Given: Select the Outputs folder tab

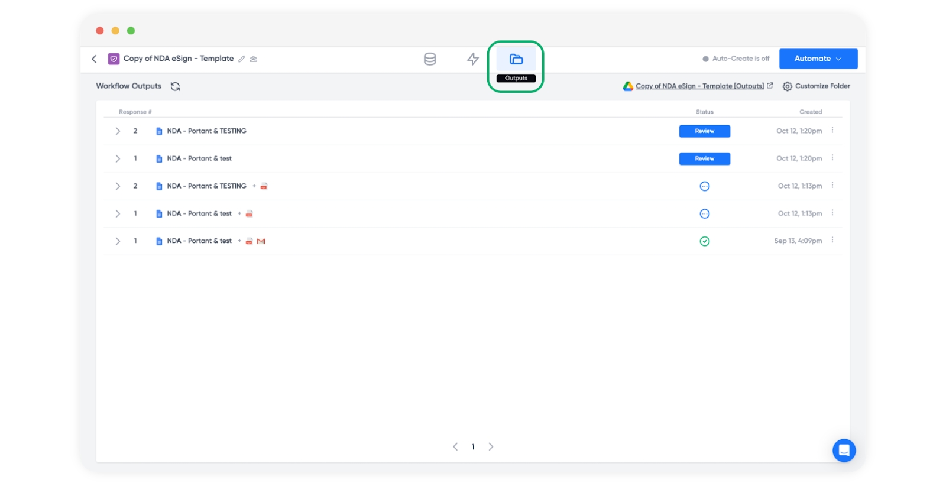Looking at the screenshot, I should click(x=516, y=59).
